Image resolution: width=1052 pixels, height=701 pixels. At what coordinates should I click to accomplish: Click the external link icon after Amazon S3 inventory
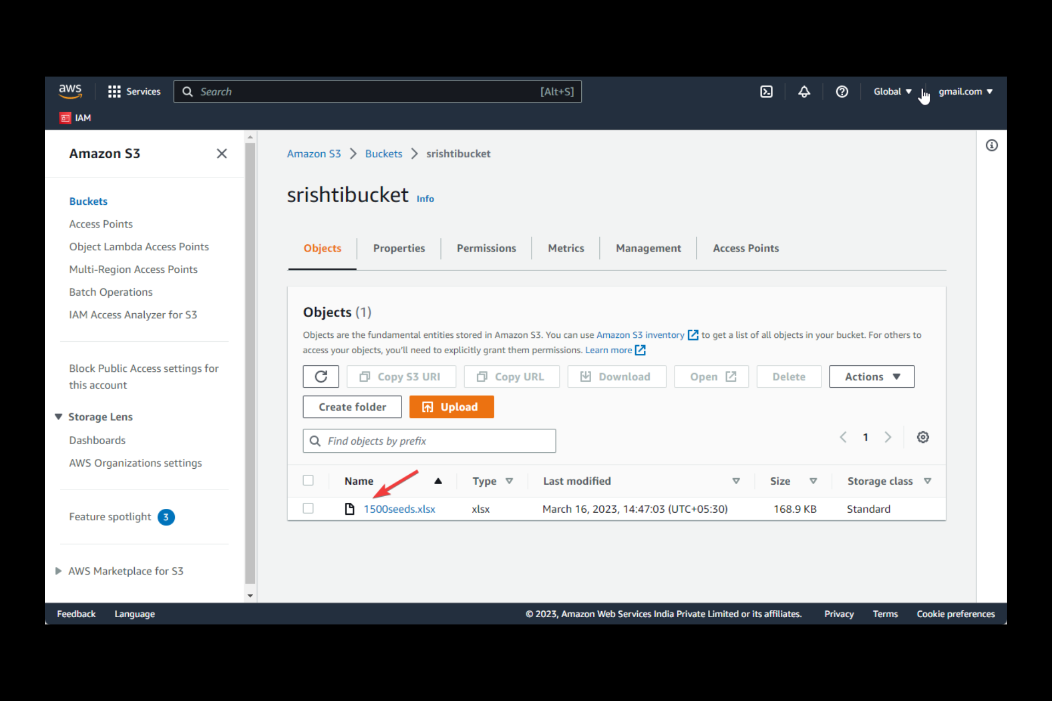pyautogui.click(x=693, y=335)
